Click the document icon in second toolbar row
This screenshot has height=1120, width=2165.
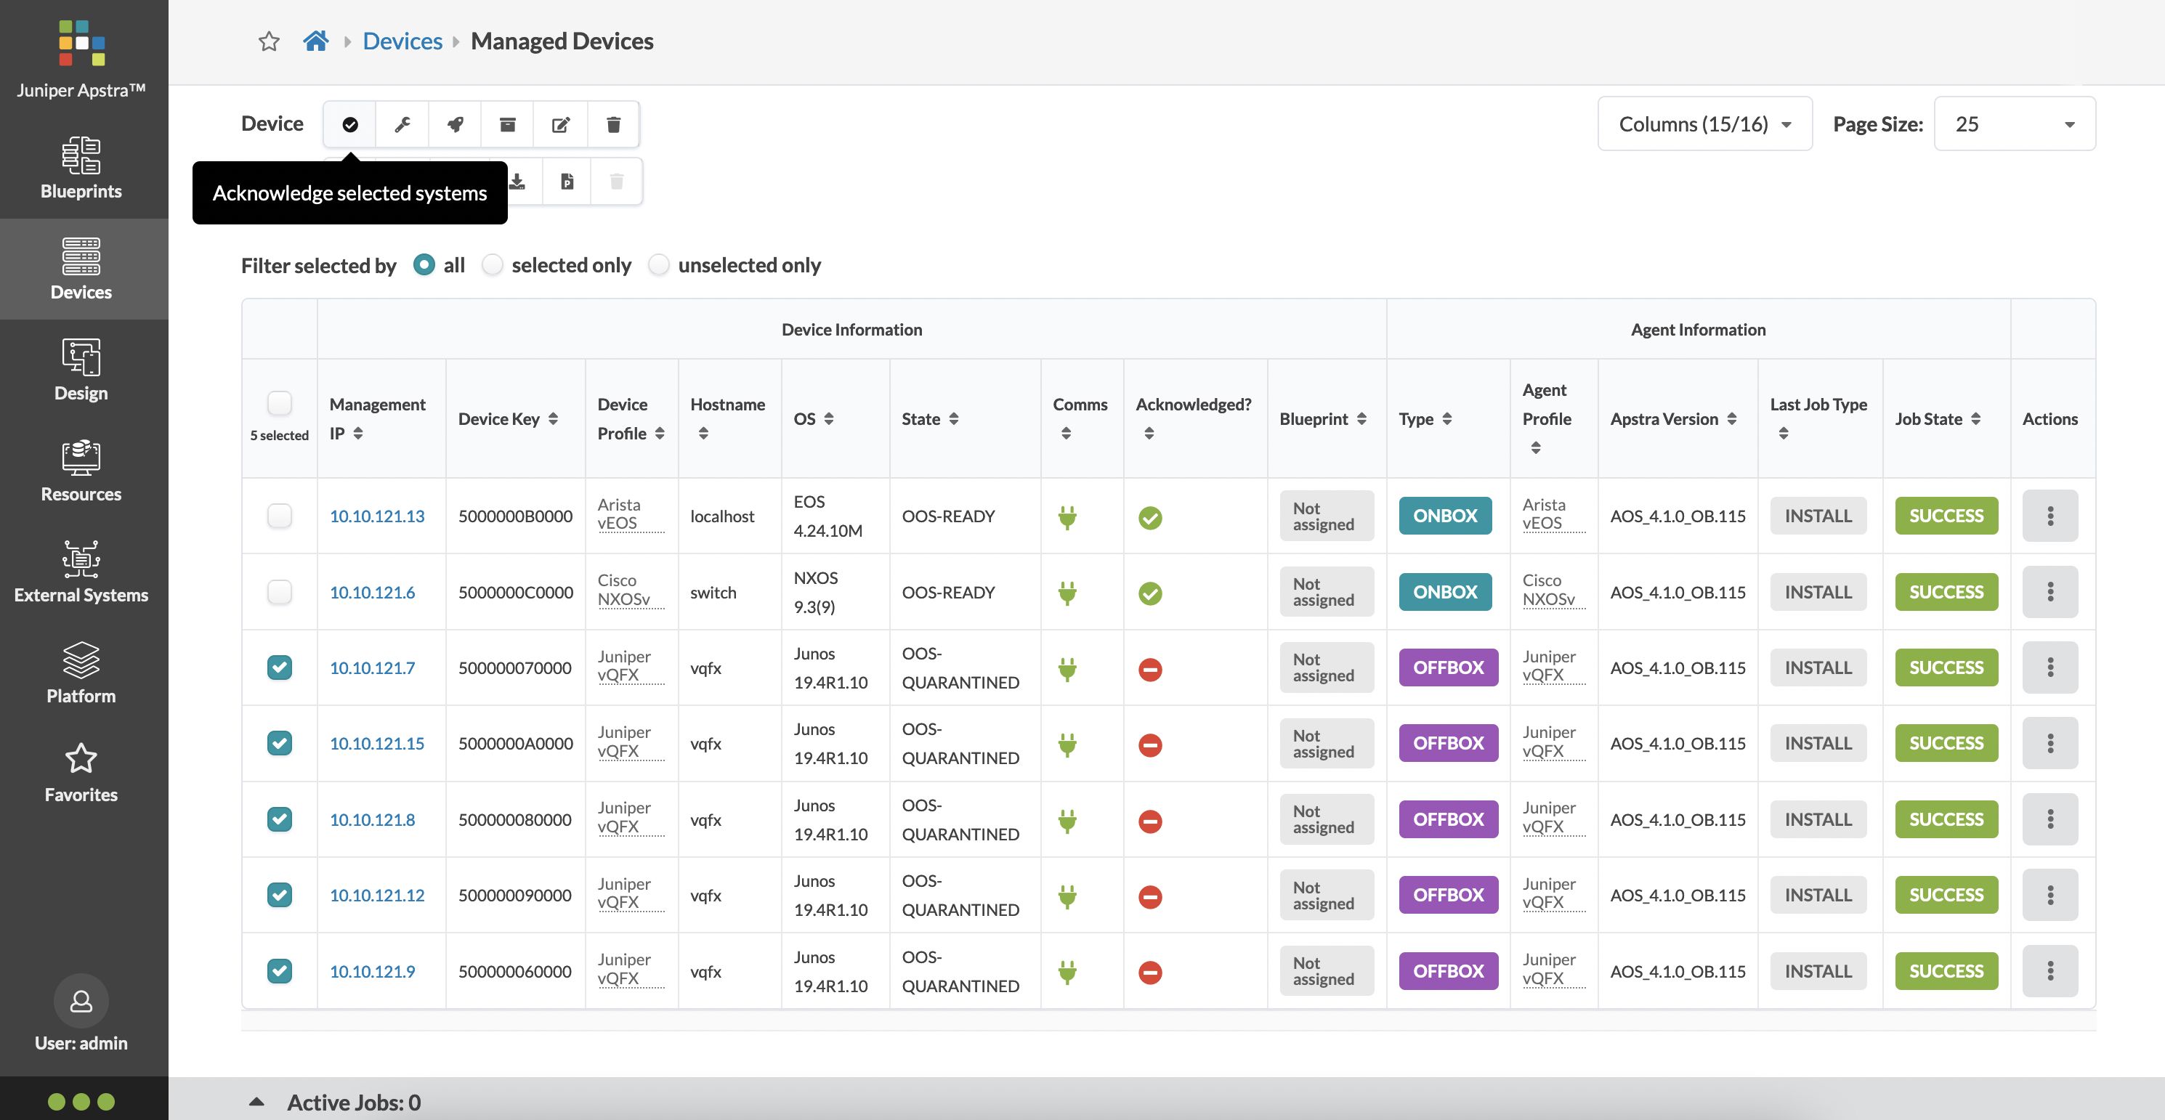[x=567, y=182]
